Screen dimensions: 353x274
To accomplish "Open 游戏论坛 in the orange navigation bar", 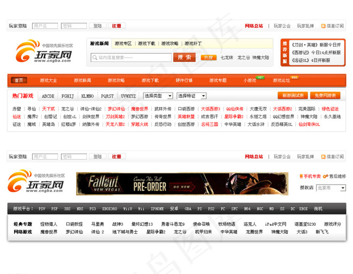I will (281, 80).
